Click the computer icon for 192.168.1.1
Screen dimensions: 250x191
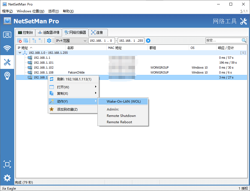30,58
